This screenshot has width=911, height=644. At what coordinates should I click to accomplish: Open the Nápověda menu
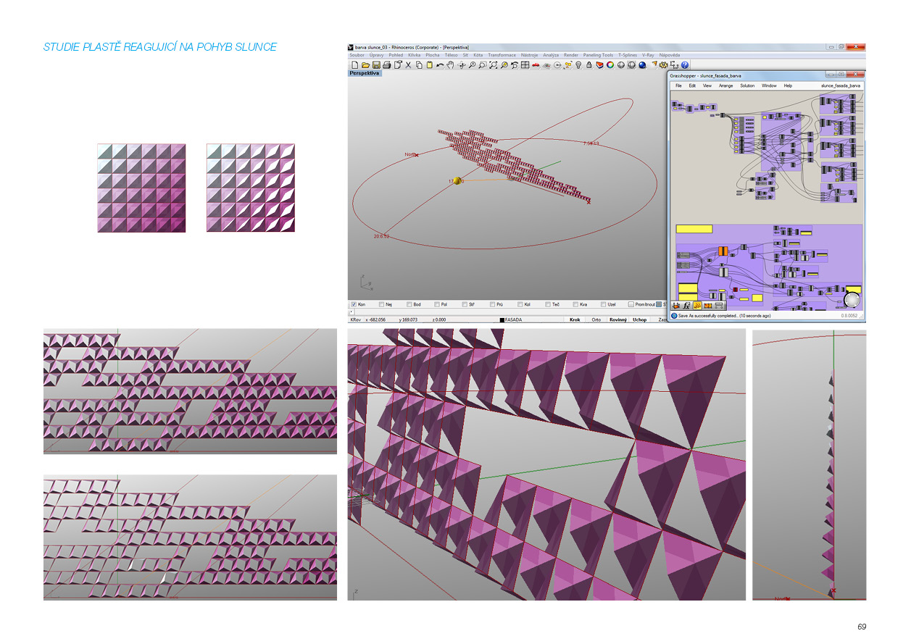[670, 55]
